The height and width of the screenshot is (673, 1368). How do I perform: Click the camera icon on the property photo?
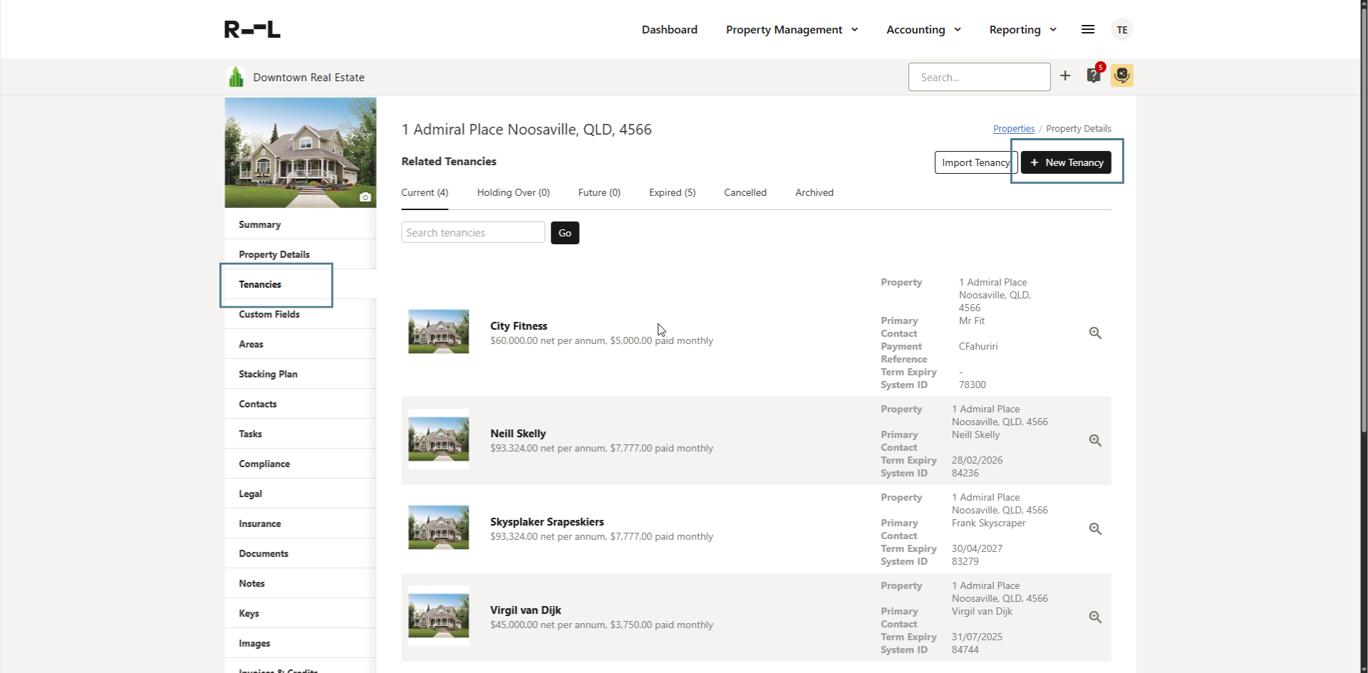[366, 197]
